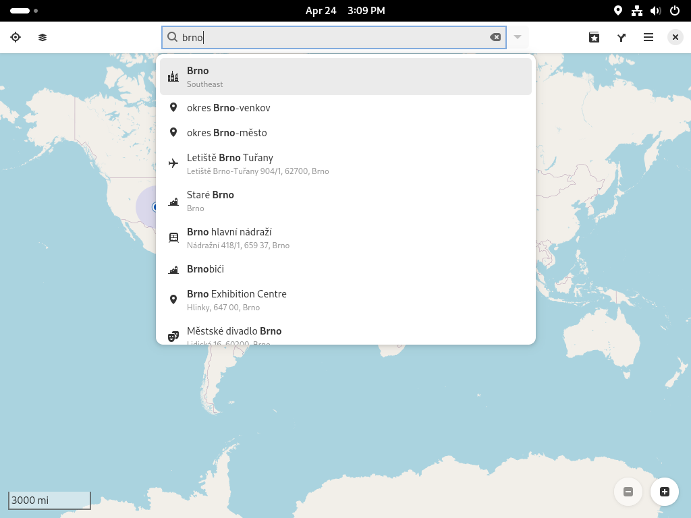Select Městské divadlo Brno theatre result
The height and width of the screenshot is (518, 691).
[x=345, y=332]
